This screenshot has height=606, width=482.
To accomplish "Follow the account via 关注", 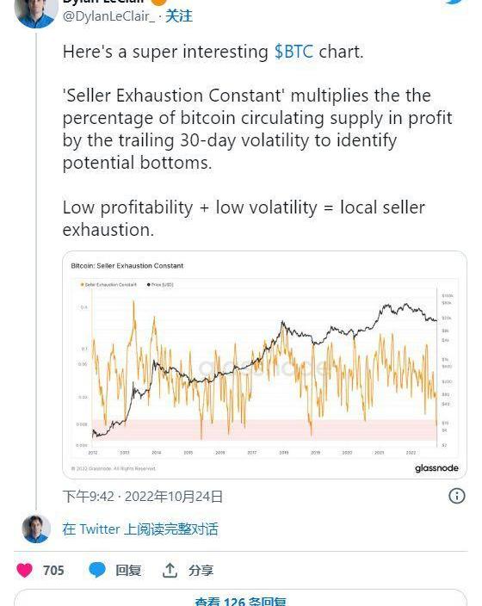I will [x=179, y=16].
